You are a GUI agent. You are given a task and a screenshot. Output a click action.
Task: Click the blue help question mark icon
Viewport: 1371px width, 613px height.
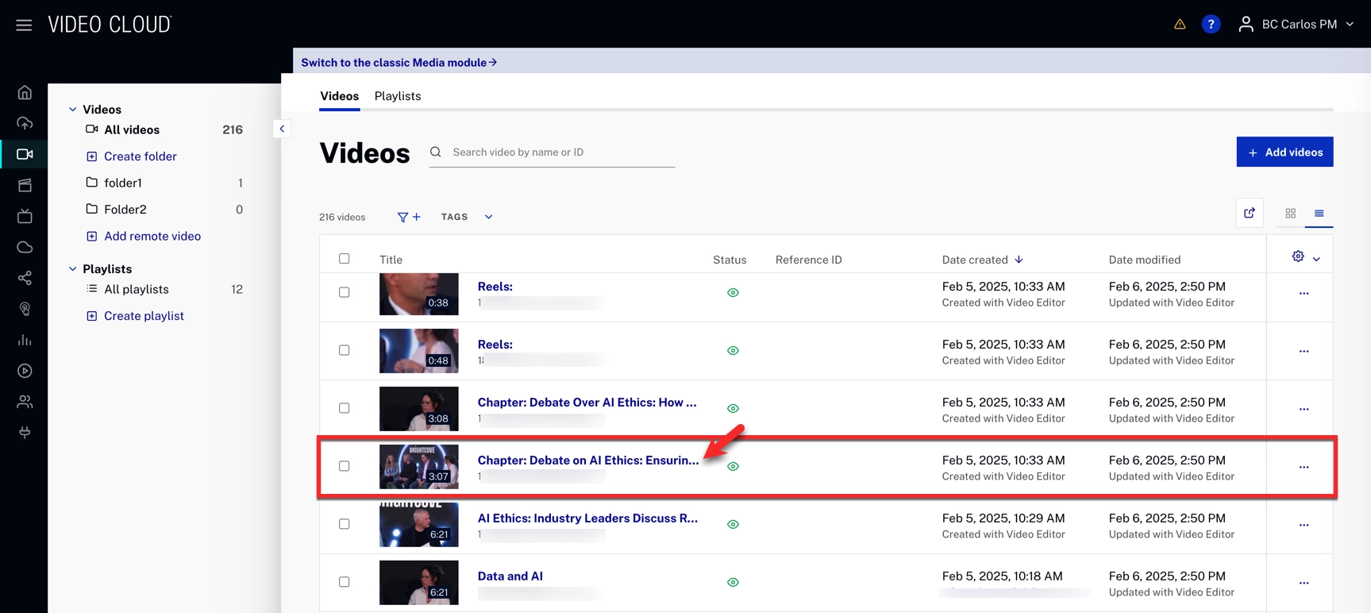pyautogui.click(x=1211, y=25)
